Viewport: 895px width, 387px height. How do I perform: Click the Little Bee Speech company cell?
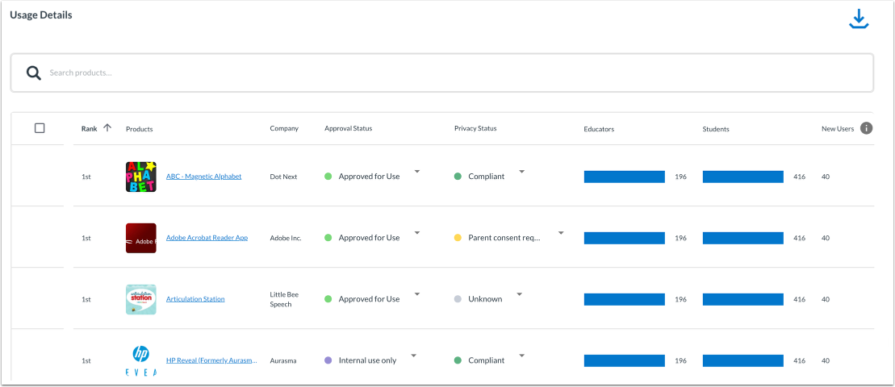[284, 299]
